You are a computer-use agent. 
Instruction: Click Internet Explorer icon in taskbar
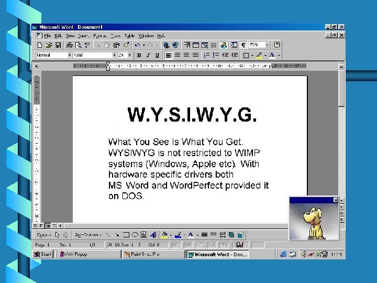click(x=283, y=254)
